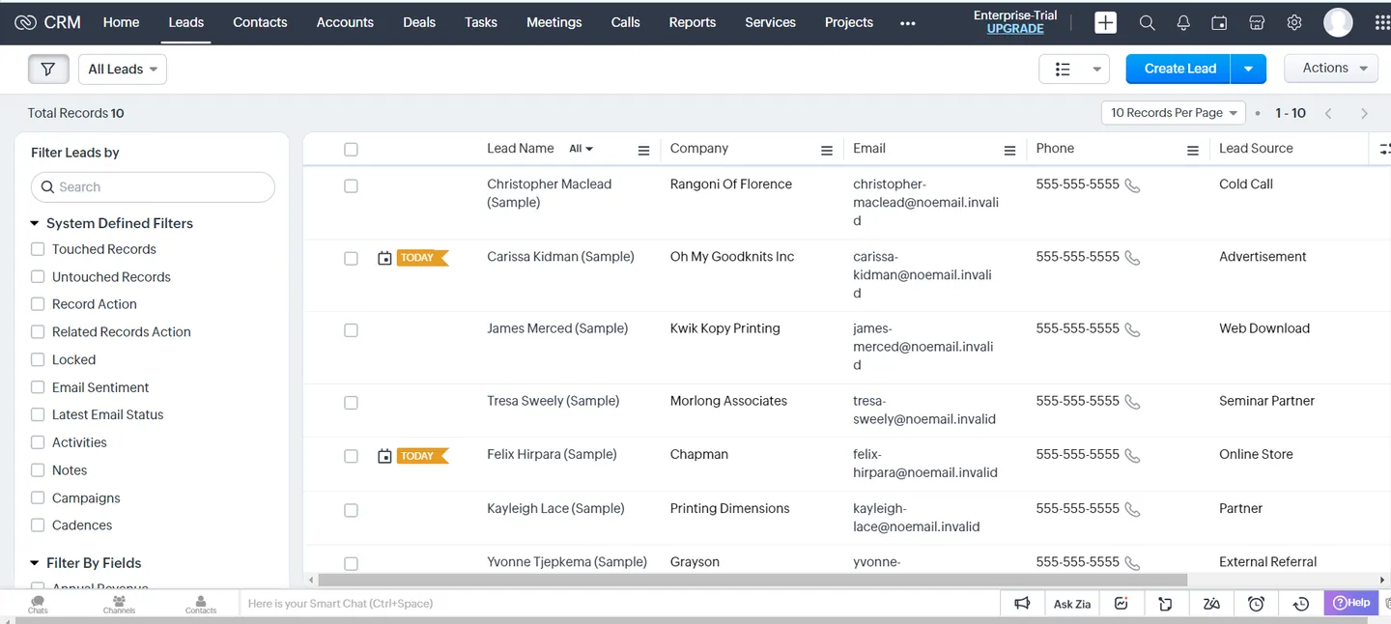Switch to the Home tab
1391x624 pixels.
[x=121, y=22]
